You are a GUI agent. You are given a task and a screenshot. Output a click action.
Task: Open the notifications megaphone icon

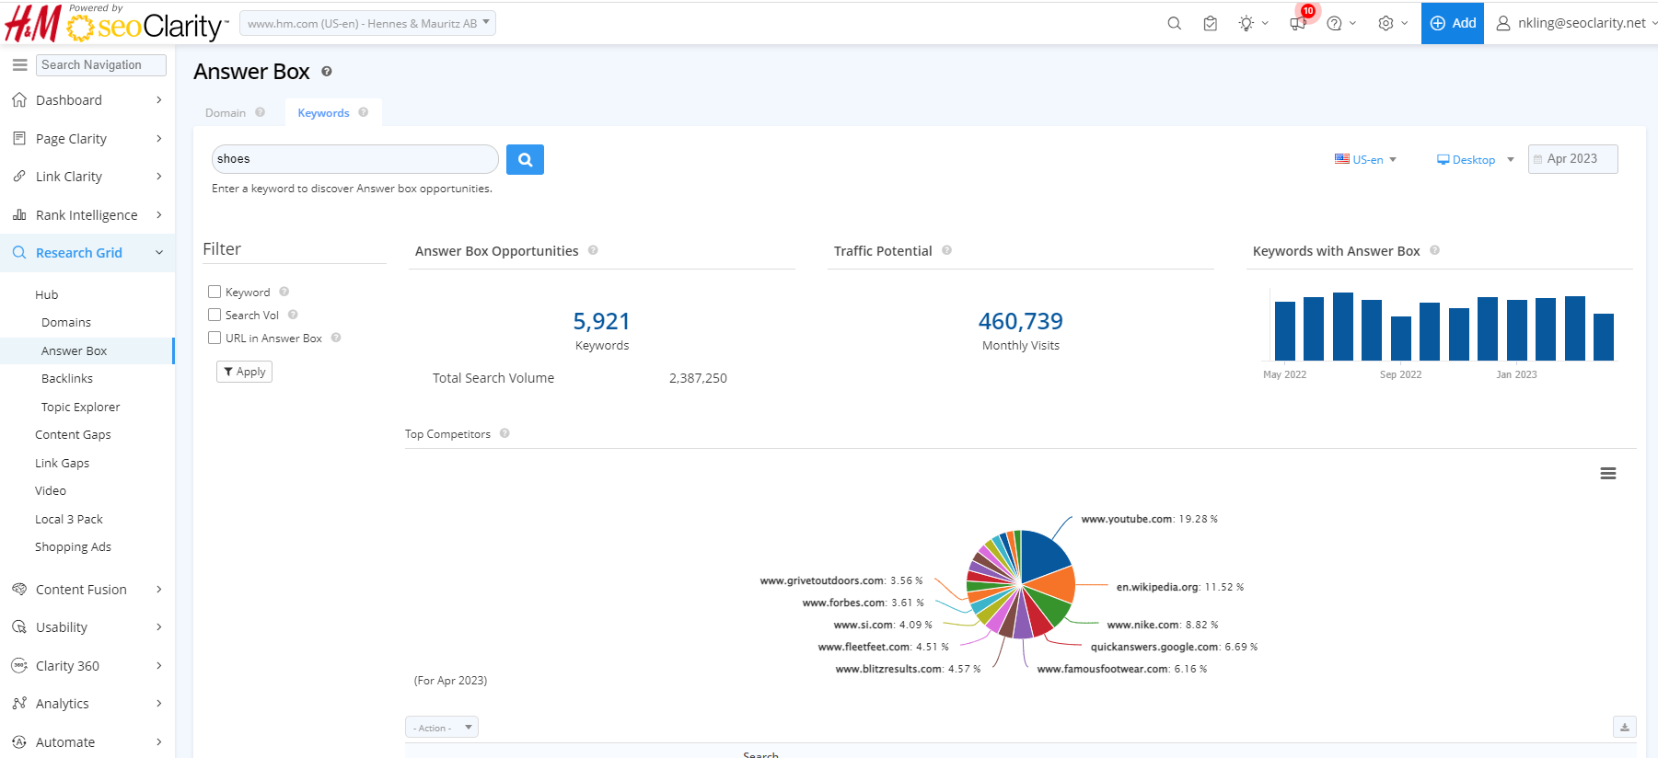[1298, 24]
